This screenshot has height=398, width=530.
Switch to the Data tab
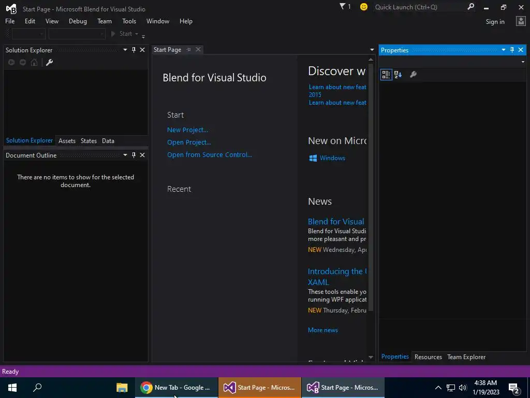point(108,141)
